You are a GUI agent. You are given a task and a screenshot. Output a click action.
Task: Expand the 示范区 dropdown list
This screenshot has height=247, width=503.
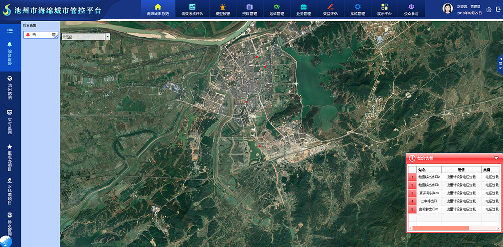(x=107, y=37)
